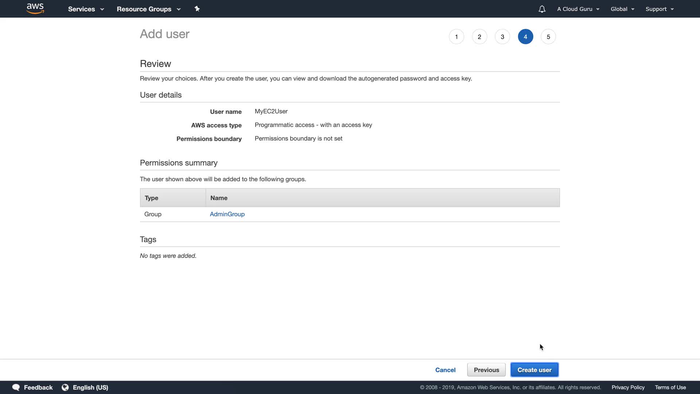Click the globe language icon
The height and width of the screenshot is (394, 700).
click(65, 387)
